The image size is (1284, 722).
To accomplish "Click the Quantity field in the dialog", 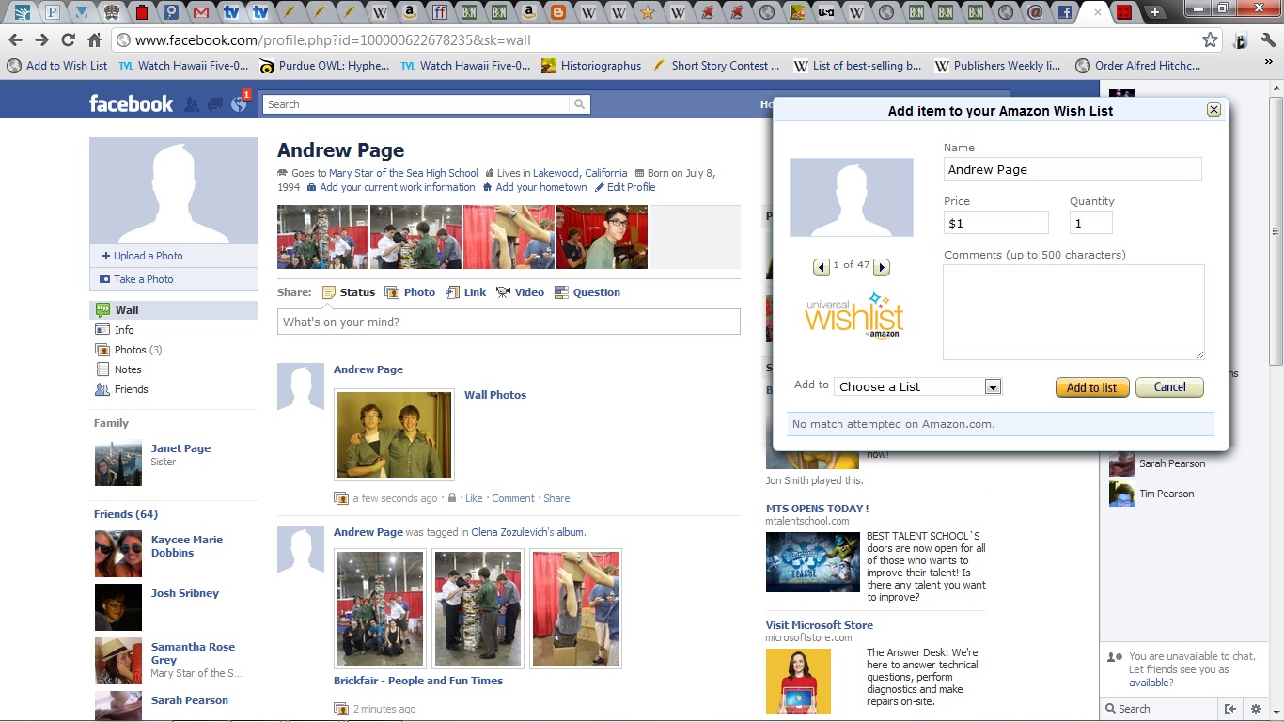I will (1091, 223).
